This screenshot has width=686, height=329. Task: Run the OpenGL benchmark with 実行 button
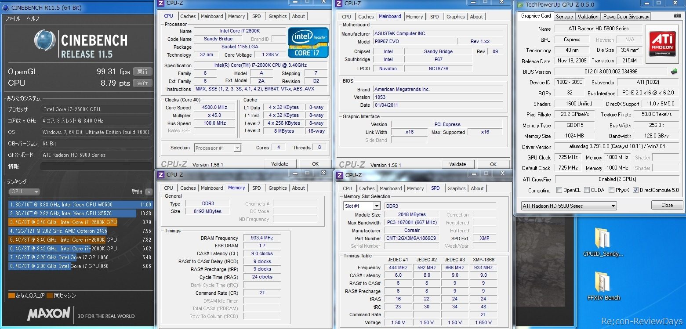142,71
